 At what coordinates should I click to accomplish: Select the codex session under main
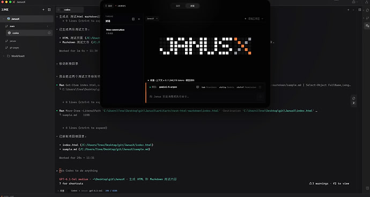(x=29, y=33)
